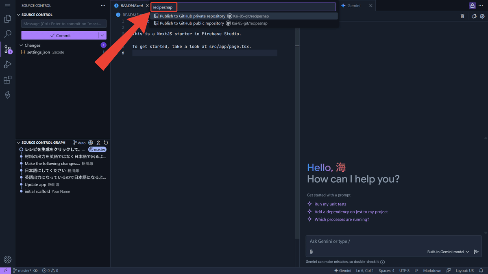Open the Firebase Studio view icon

point(7,95)
